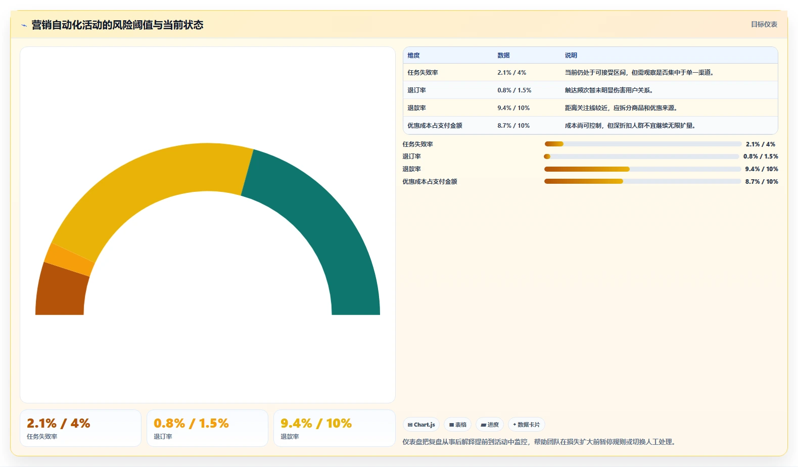Click the small orange gauge segment
The image size is (798, 467).
pos(69,260)
